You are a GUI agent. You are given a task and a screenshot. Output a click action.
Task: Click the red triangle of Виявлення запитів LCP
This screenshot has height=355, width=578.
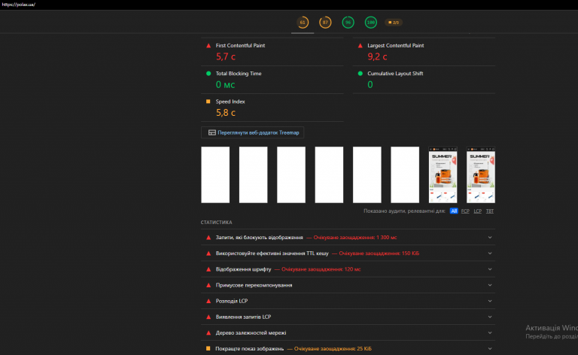pyautogui.click(x=208, y=317)
